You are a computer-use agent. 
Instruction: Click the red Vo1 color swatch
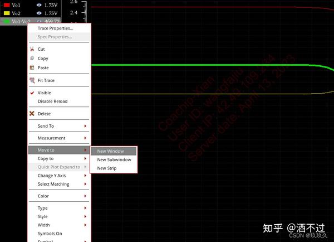point(7,5)
